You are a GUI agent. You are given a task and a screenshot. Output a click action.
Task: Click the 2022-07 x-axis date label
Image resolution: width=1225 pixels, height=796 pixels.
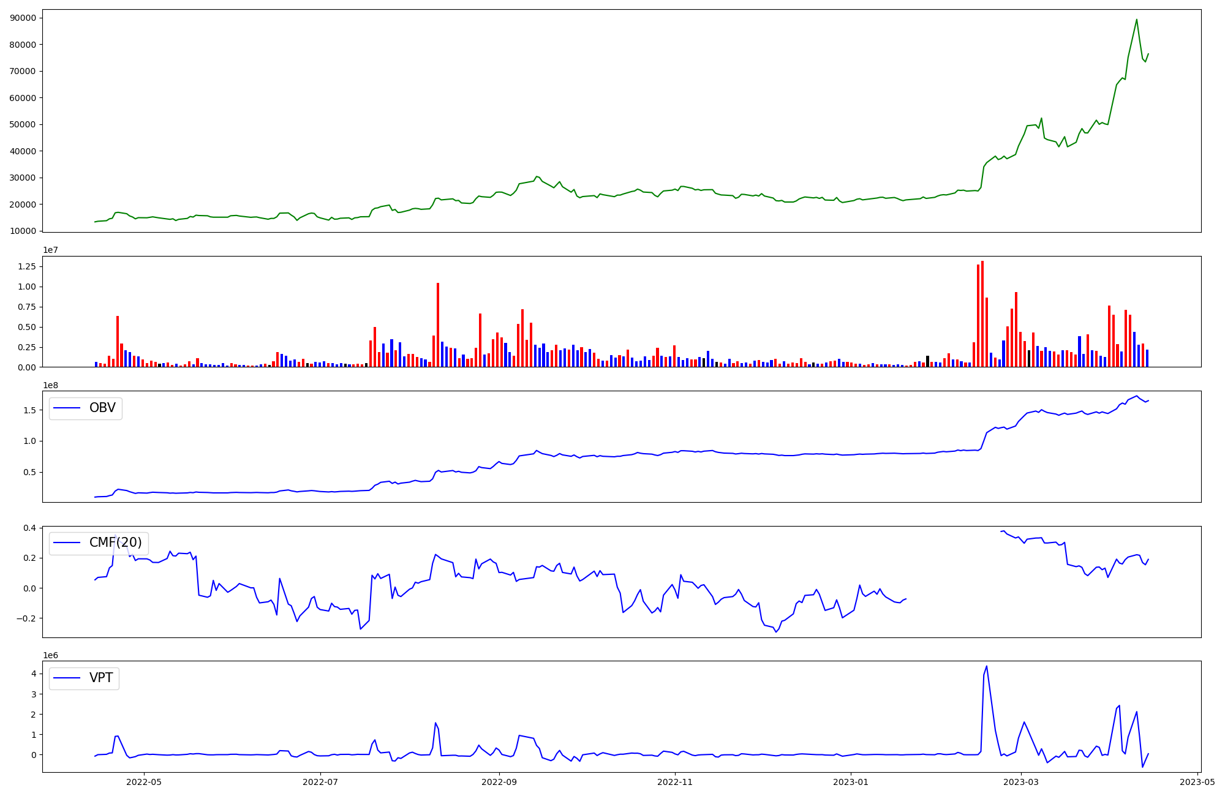coord(320,782)
